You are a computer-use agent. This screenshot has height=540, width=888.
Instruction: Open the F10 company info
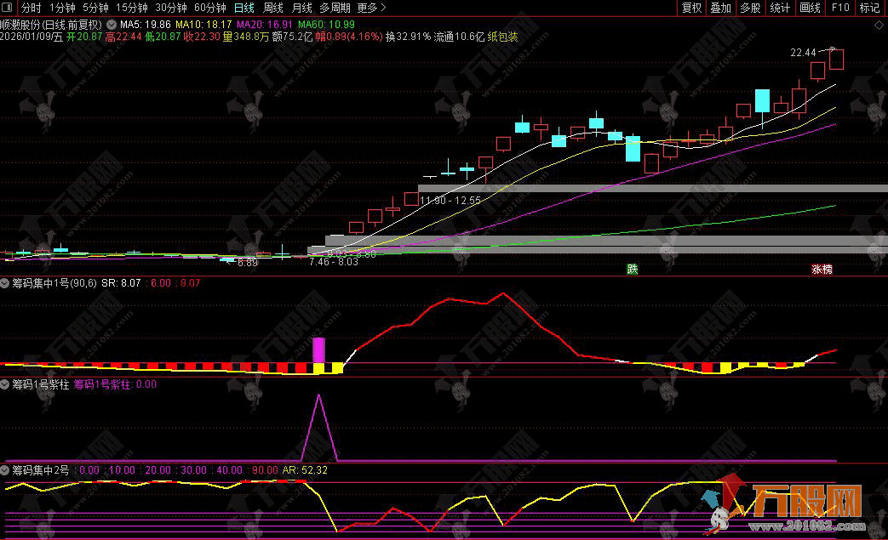[840, 8]
